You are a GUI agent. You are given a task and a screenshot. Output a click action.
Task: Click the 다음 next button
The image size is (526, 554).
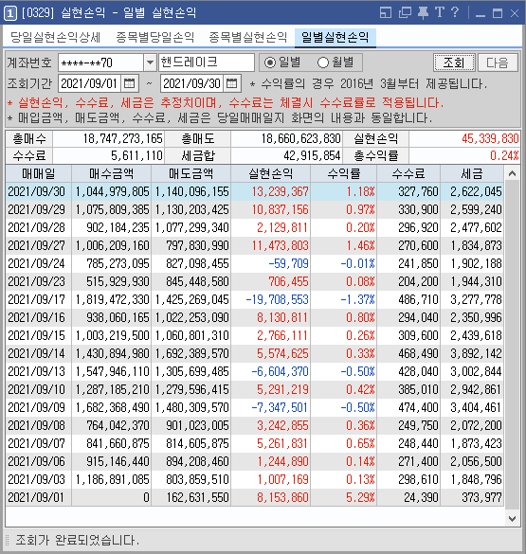(498, 63)
